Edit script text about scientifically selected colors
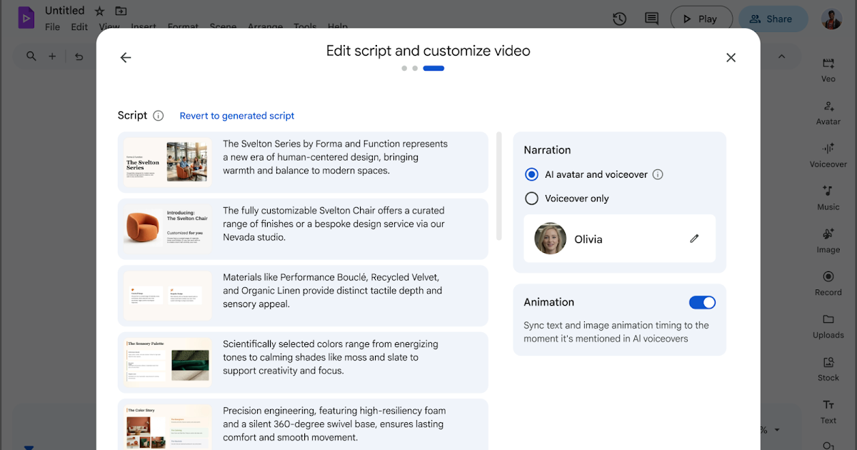Screen dimensions: 857x450 pyautogui.click(x=331, y=357)
